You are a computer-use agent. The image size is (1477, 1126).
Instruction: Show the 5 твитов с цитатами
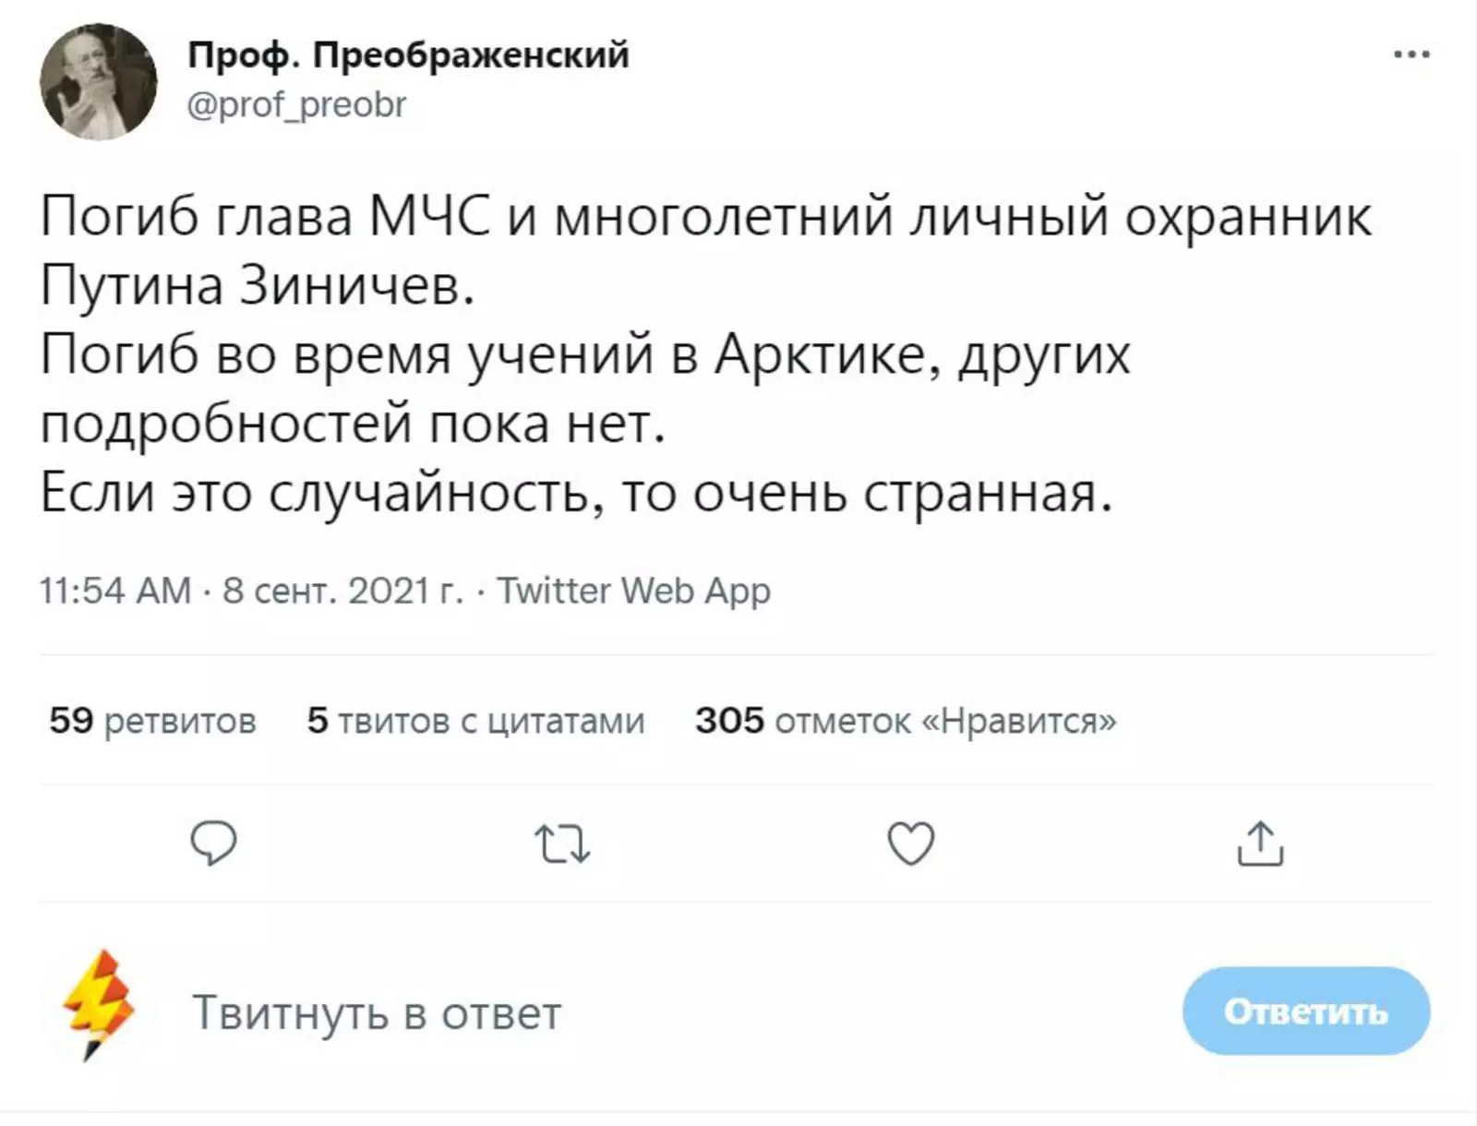click(x=475, y=721)
